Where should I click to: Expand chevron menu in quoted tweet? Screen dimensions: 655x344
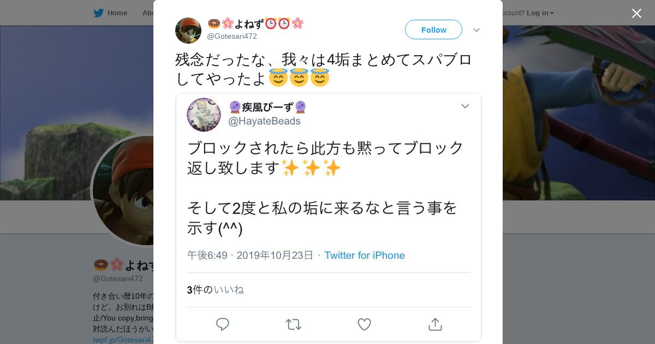point(465,106)
